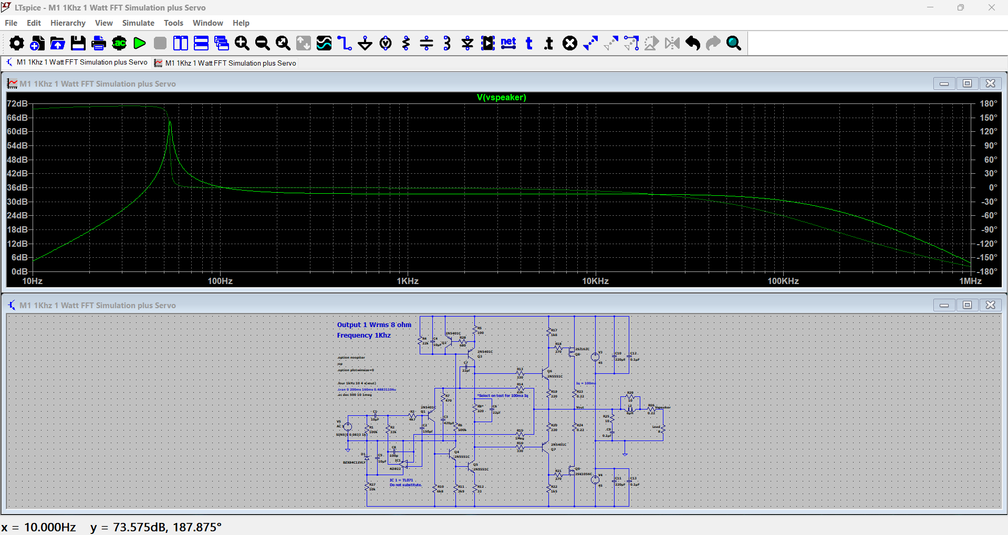Zoom to fit the view

(283, 43)
